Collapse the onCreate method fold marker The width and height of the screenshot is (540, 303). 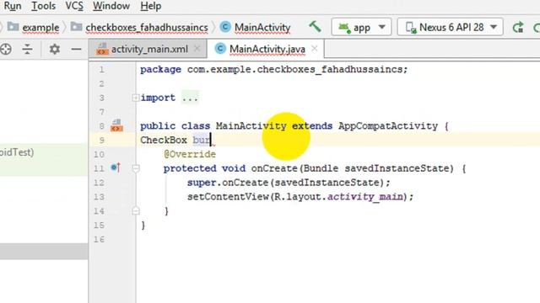click(x=136, y=168)
